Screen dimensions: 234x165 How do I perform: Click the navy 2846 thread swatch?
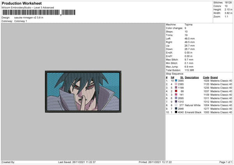[x=176, y=109]
